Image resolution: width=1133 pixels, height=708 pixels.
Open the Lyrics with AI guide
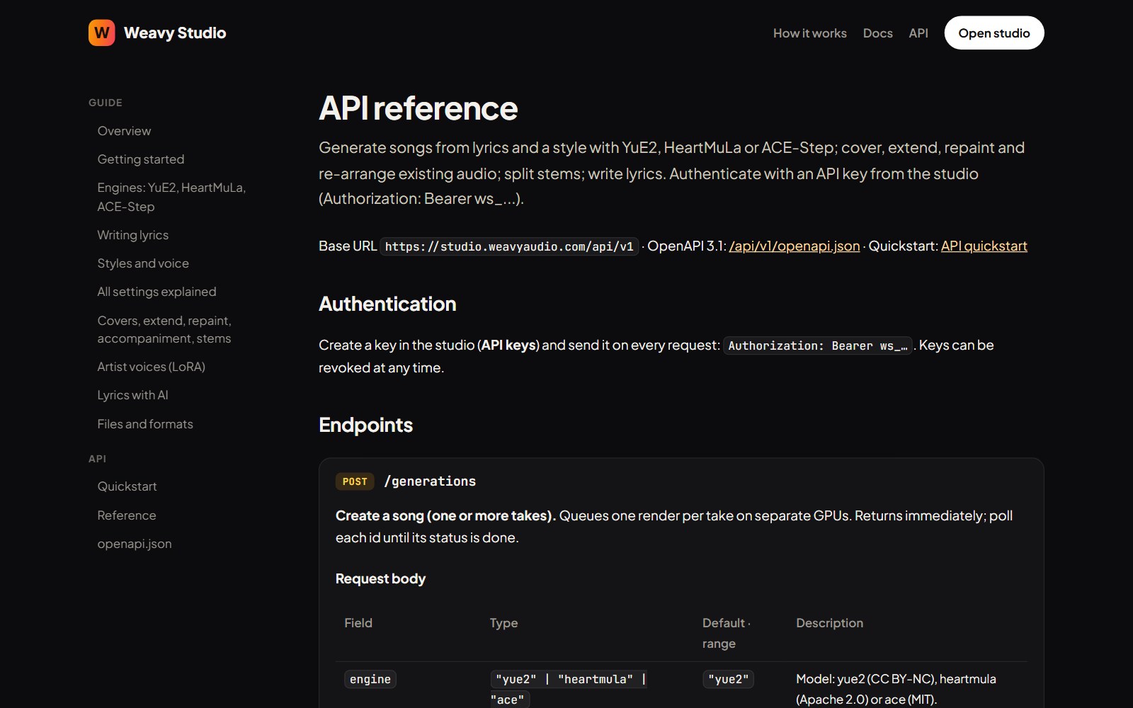click(x=132, y=395)
